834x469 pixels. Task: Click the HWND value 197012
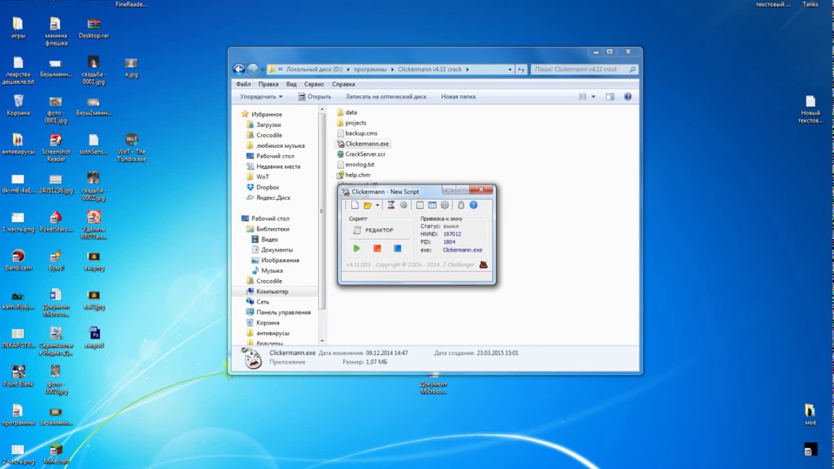(x=452, y=234)
